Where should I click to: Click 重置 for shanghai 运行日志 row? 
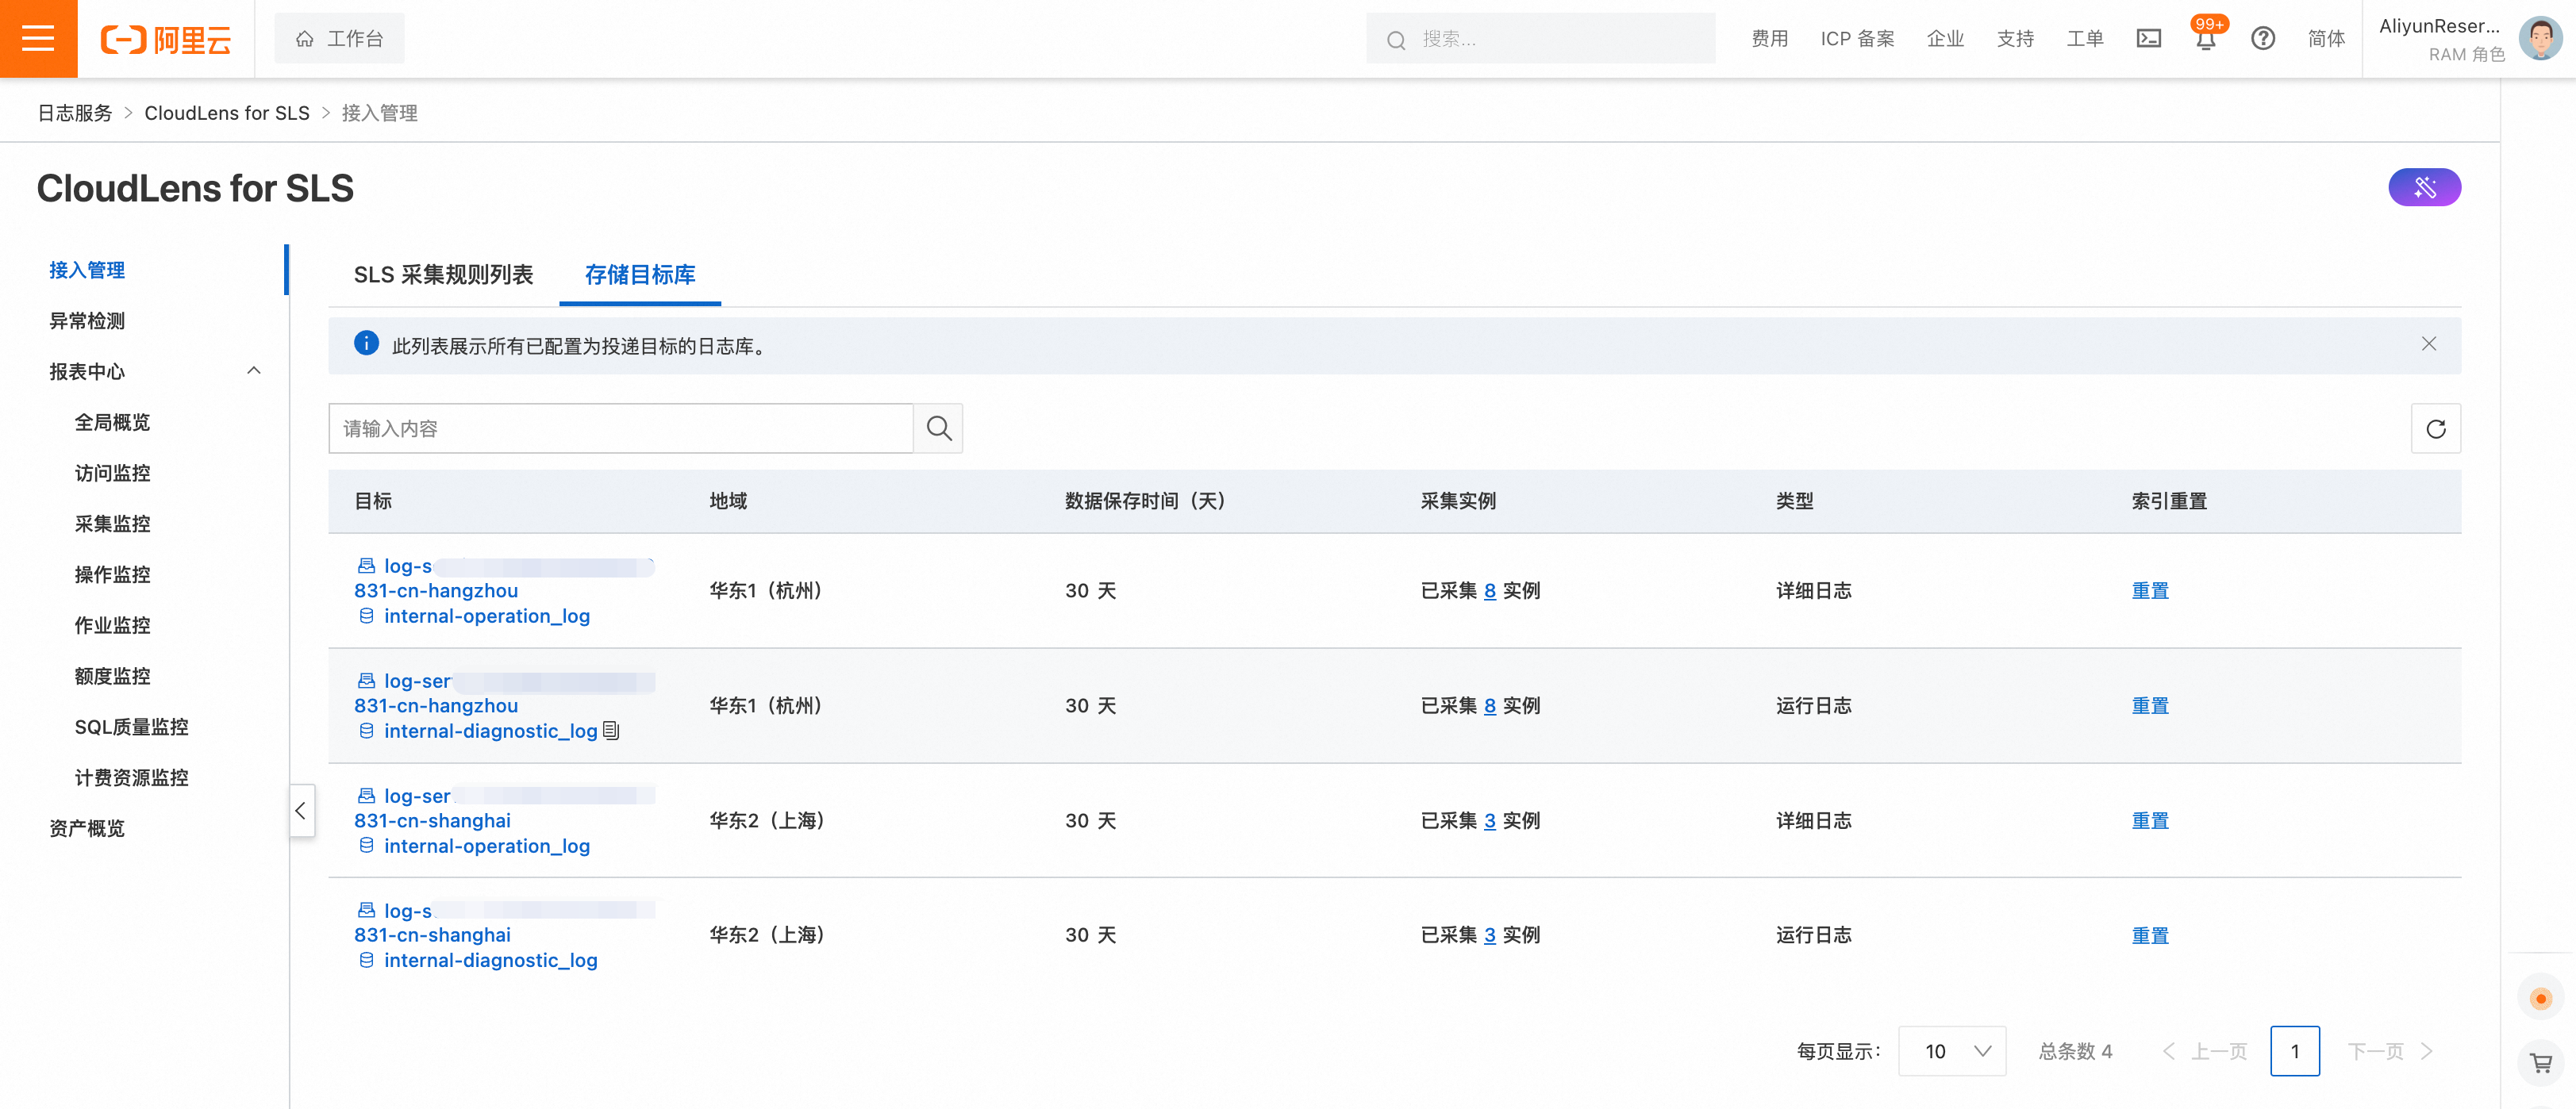[2150, 936]
